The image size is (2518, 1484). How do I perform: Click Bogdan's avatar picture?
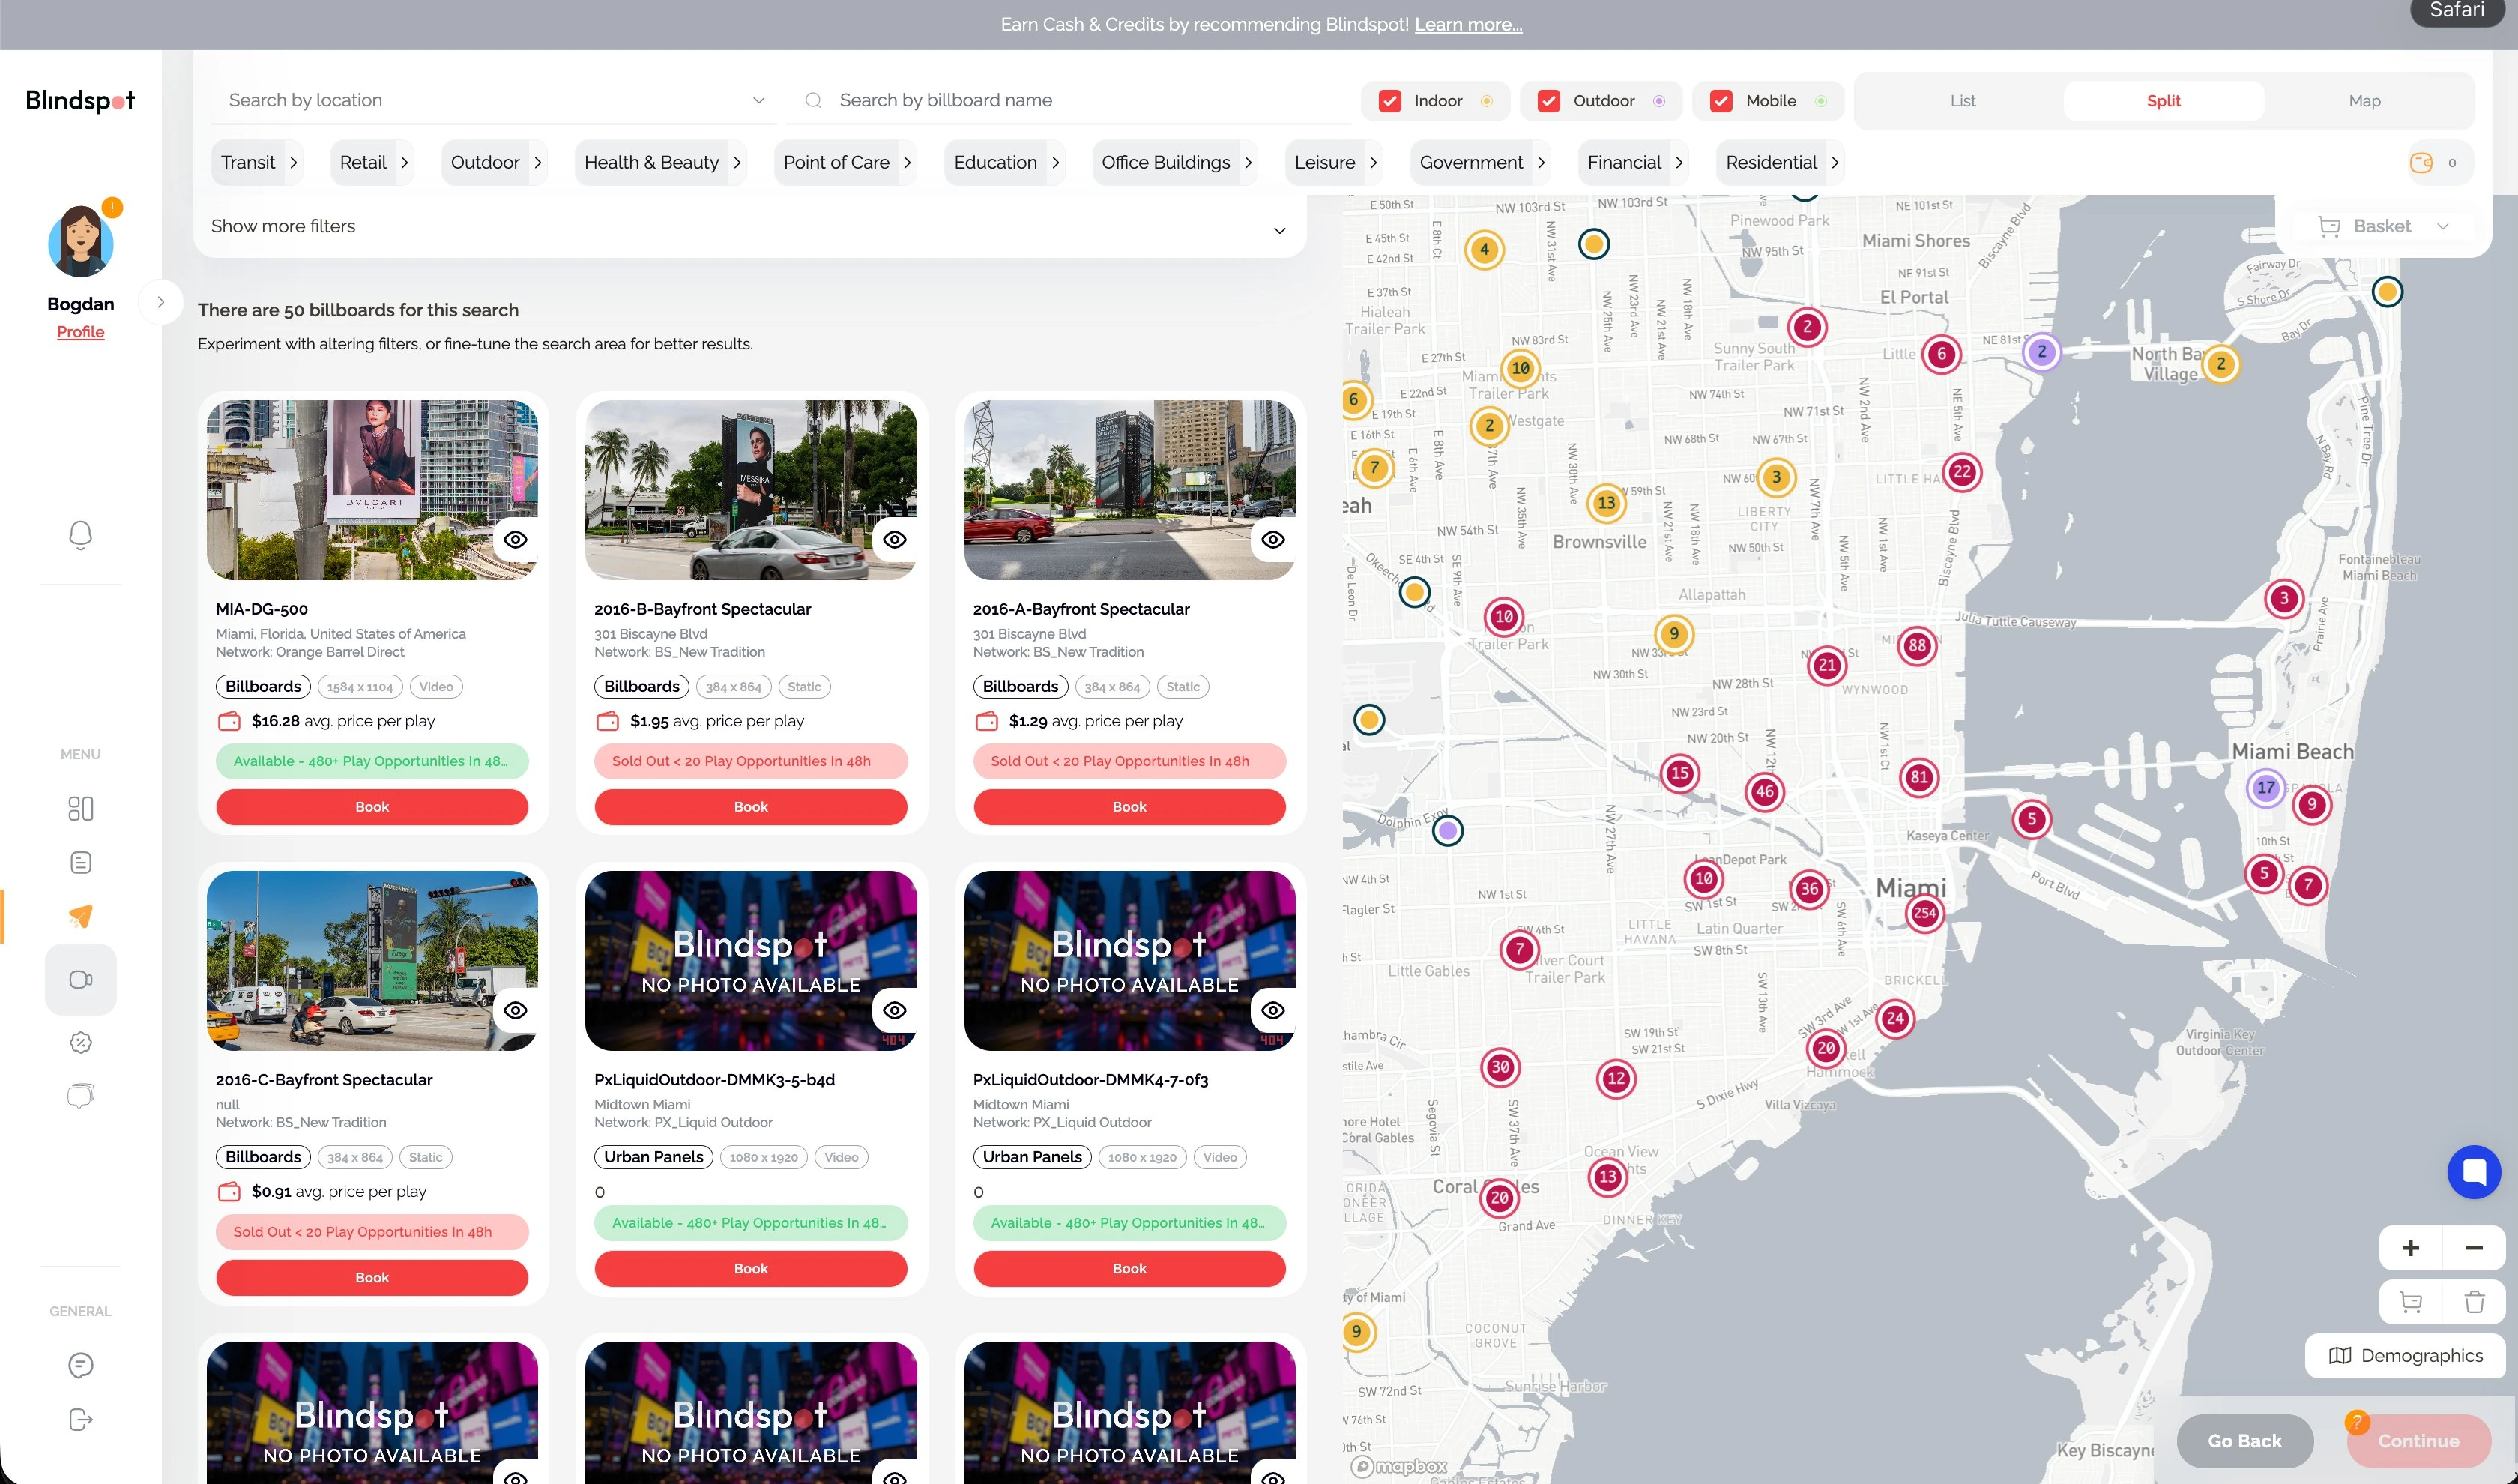coord(80,242)
